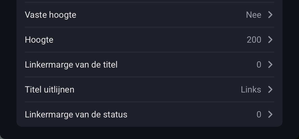The height and width of the screenshot is (139, 299).
Task: Click the empty space between Hoogte and 200
Action: [149, 40]
